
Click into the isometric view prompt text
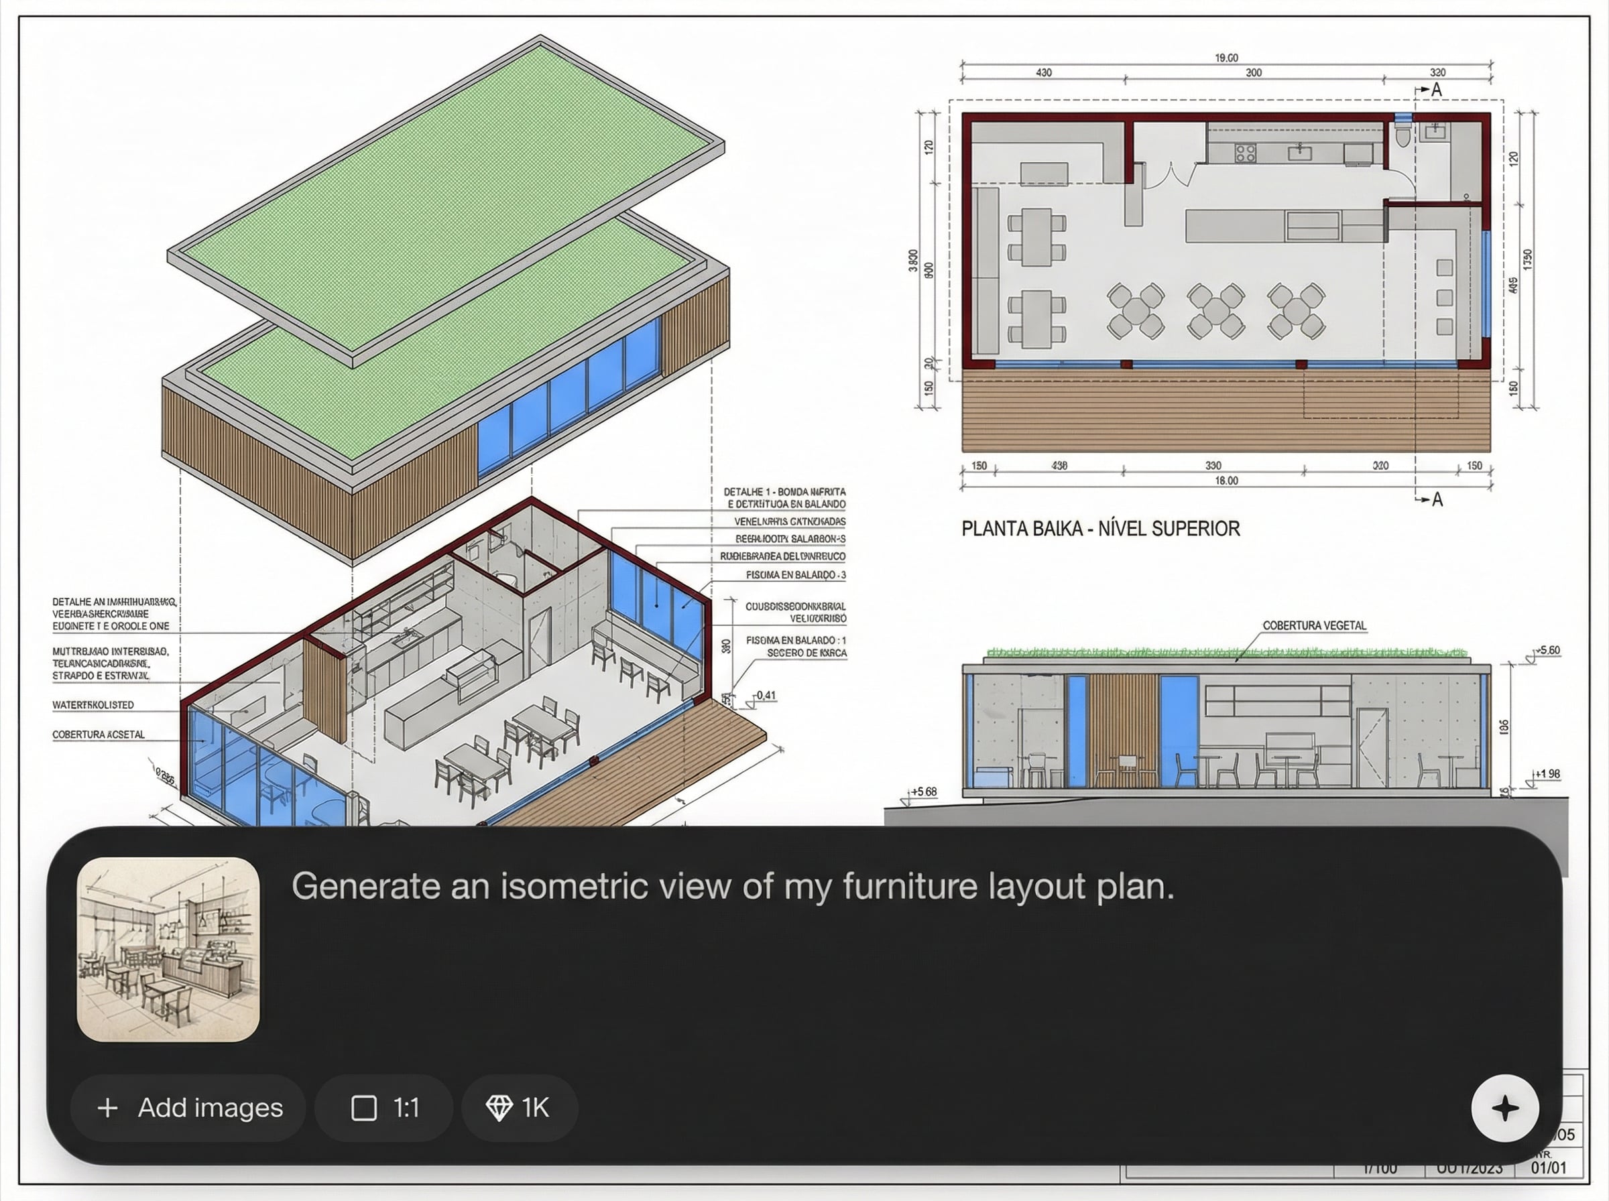point(732,886)
